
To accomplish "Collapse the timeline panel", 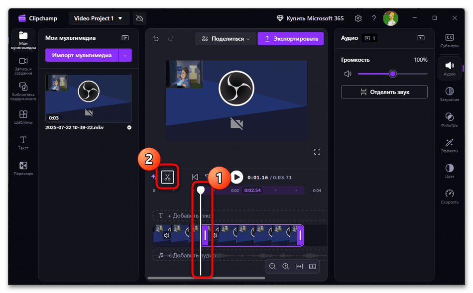I will pos(313,266).
